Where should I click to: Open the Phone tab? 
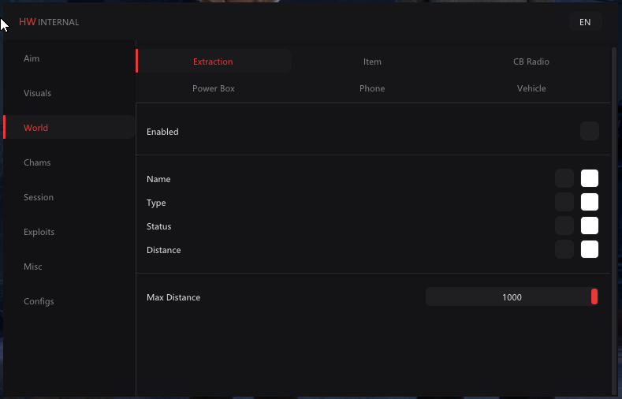pos(372,88)
